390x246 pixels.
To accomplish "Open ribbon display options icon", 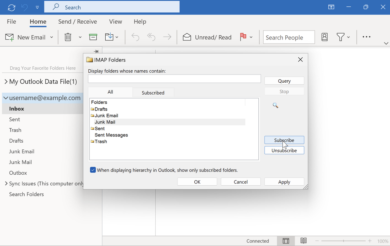I will 331,7.
